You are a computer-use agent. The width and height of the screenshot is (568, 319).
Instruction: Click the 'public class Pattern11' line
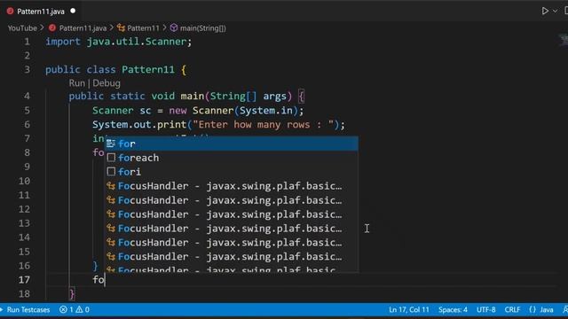[x=116, y=69]
